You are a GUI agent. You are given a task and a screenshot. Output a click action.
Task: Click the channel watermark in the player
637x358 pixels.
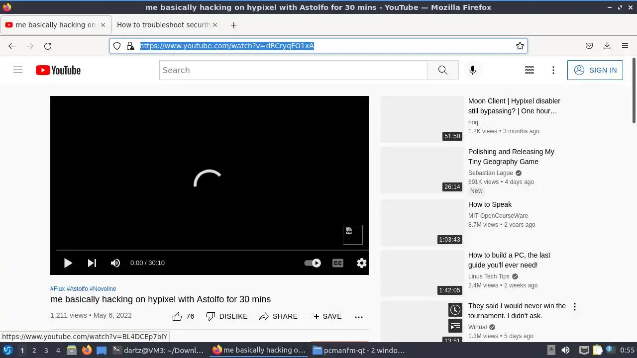click(353, 235)
